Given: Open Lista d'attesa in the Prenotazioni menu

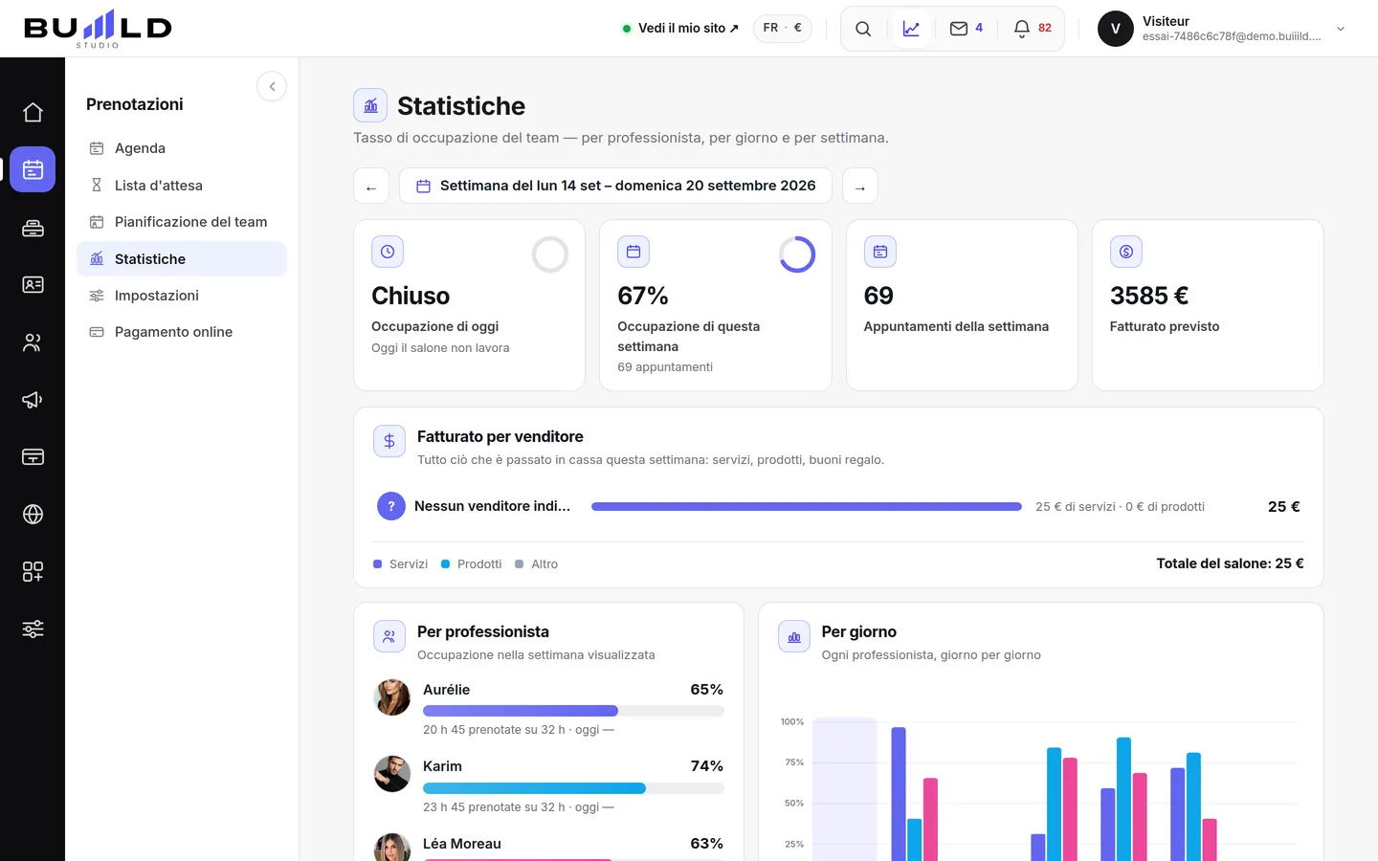Looking at the screenshot, I should coord(182,186).
